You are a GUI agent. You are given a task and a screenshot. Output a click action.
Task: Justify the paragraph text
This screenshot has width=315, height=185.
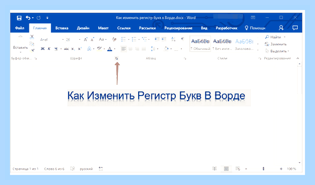click(x=144, y=49)
